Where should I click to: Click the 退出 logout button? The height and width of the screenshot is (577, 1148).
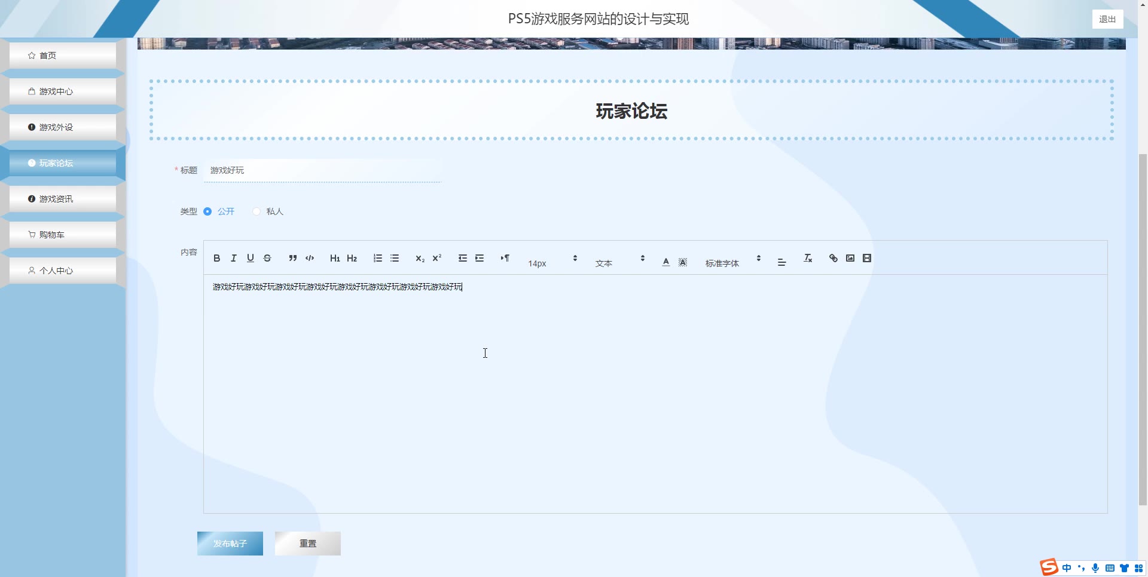1107,19
